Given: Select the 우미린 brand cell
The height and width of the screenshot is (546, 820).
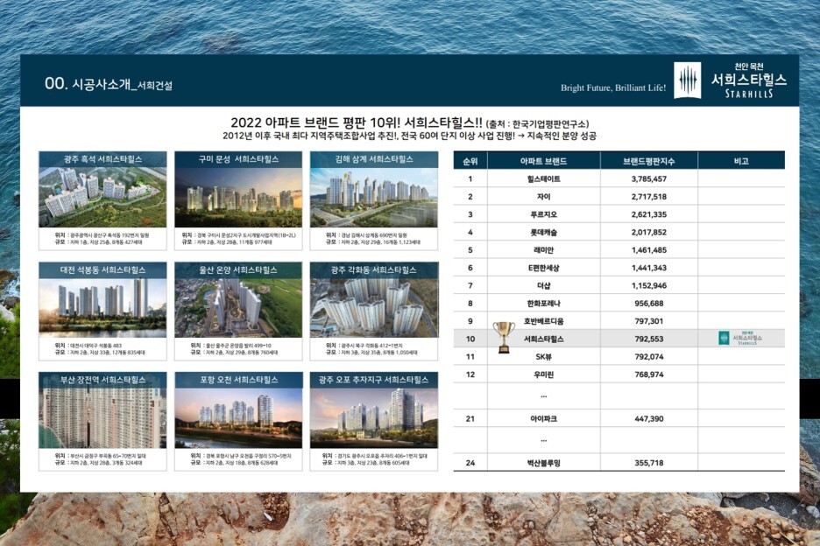Looking at the screenshot, I should coord(543,374).
